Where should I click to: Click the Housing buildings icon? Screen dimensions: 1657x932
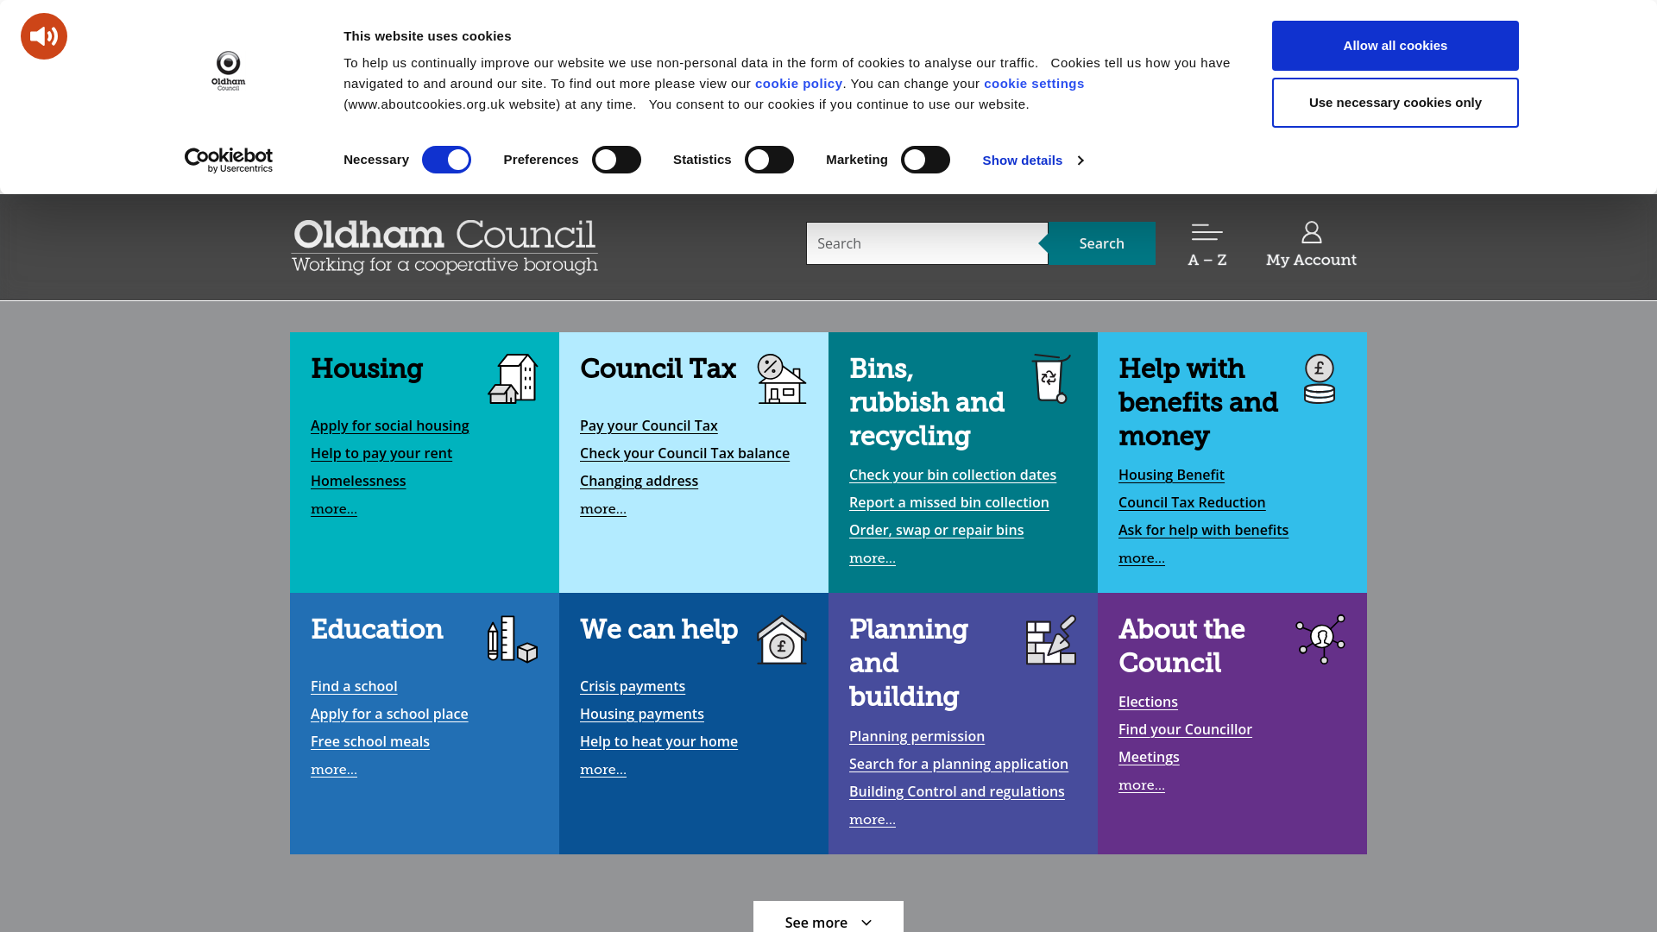click(x=513, y=379)
